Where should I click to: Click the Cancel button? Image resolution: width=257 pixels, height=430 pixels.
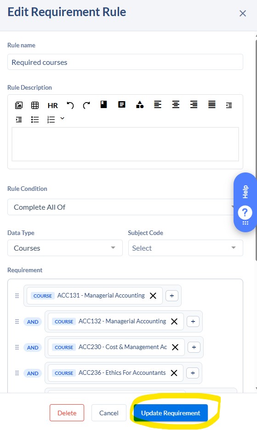(109, 413)
